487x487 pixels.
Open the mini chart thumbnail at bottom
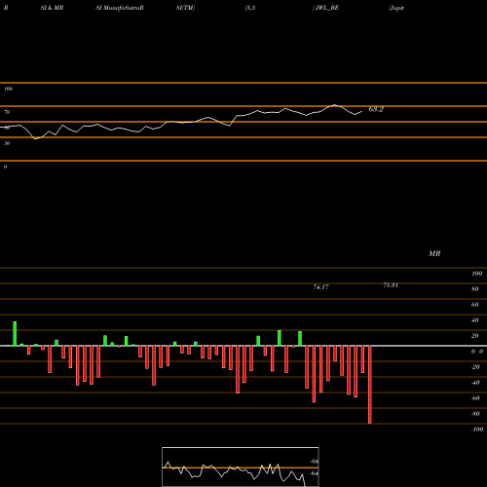click(241, 467)
